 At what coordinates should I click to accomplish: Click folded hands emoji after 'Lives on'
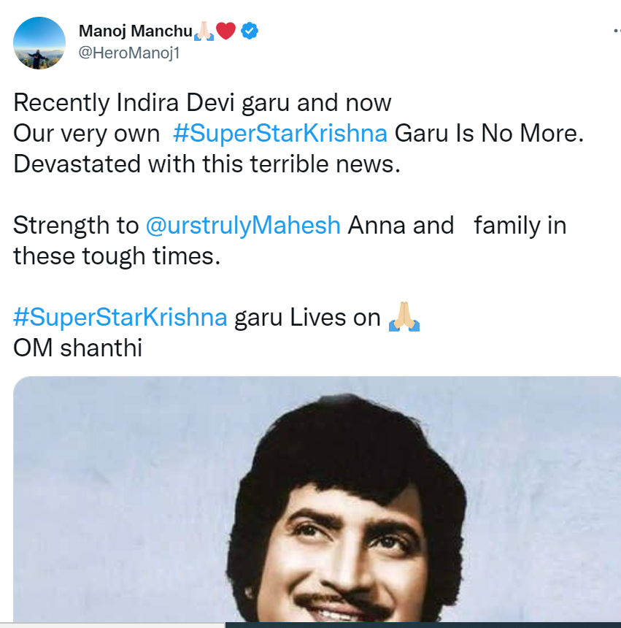[x=404, y=318]
